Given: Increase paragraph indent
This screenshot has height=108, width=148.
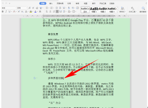Looking at the screenshot, I should (60, 8).
